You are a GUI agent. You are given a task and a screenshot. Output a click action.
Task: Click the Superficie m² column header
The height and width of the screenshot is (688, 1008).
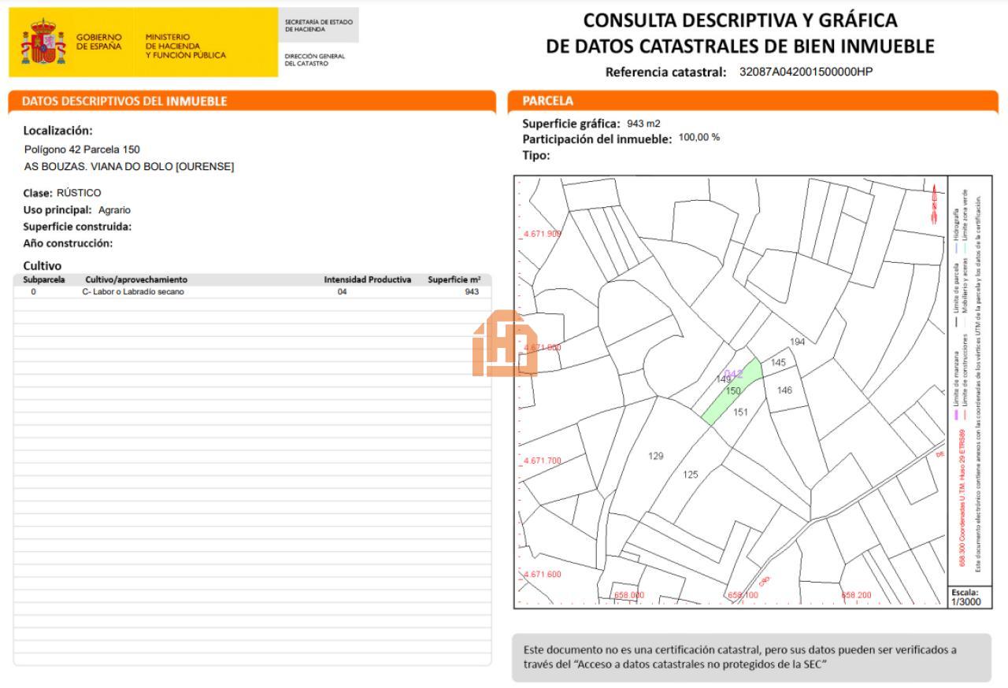(454, 279)
